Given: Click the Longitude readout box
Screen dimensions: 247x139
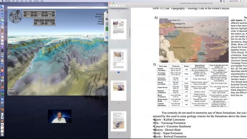Looking at the screenshot, I should [x=39, y=14].
